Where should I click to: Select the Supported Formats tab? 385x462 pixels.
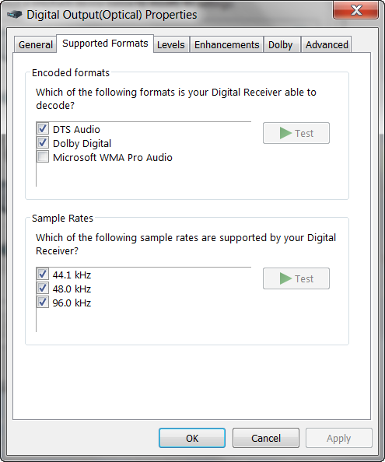(105, 44)
